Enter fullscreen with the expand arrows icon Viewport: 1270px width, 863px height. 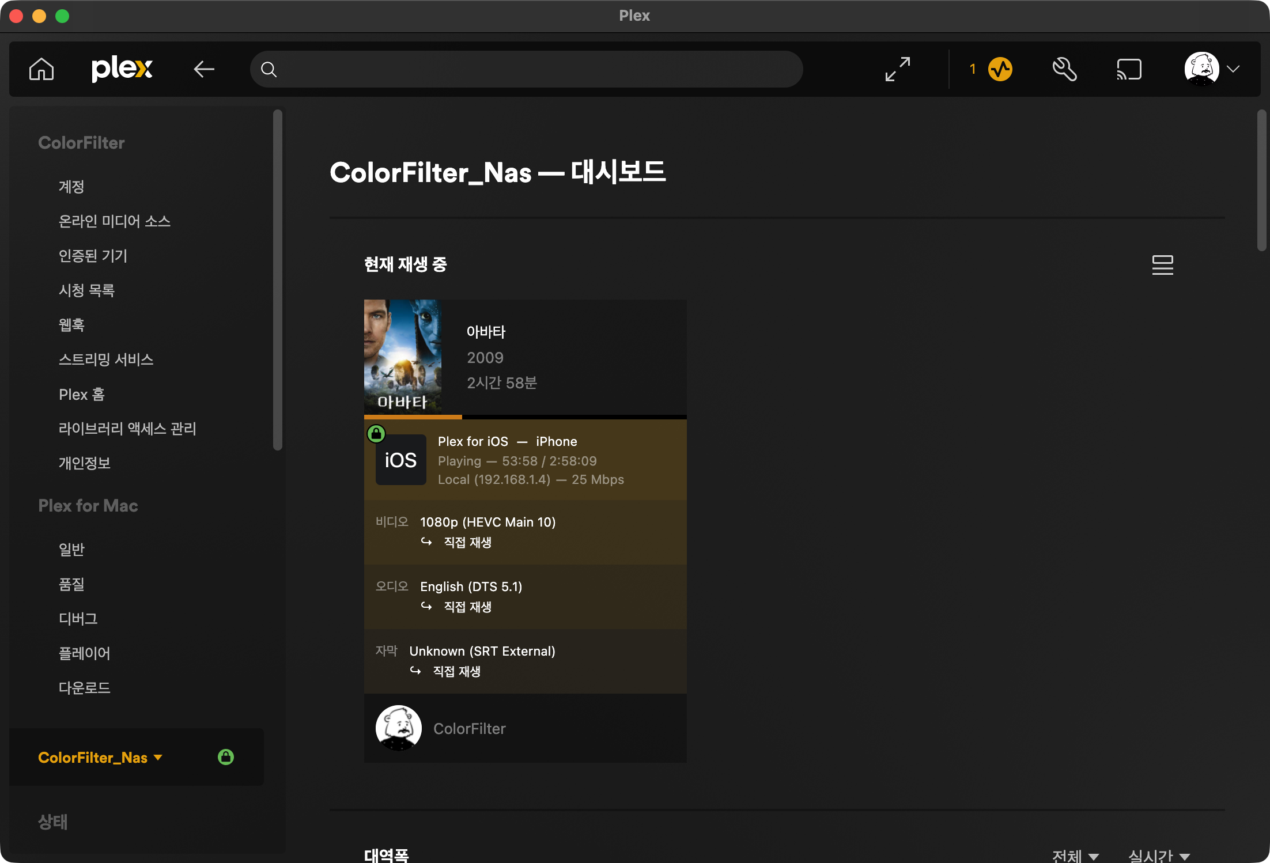click(897, 69)
